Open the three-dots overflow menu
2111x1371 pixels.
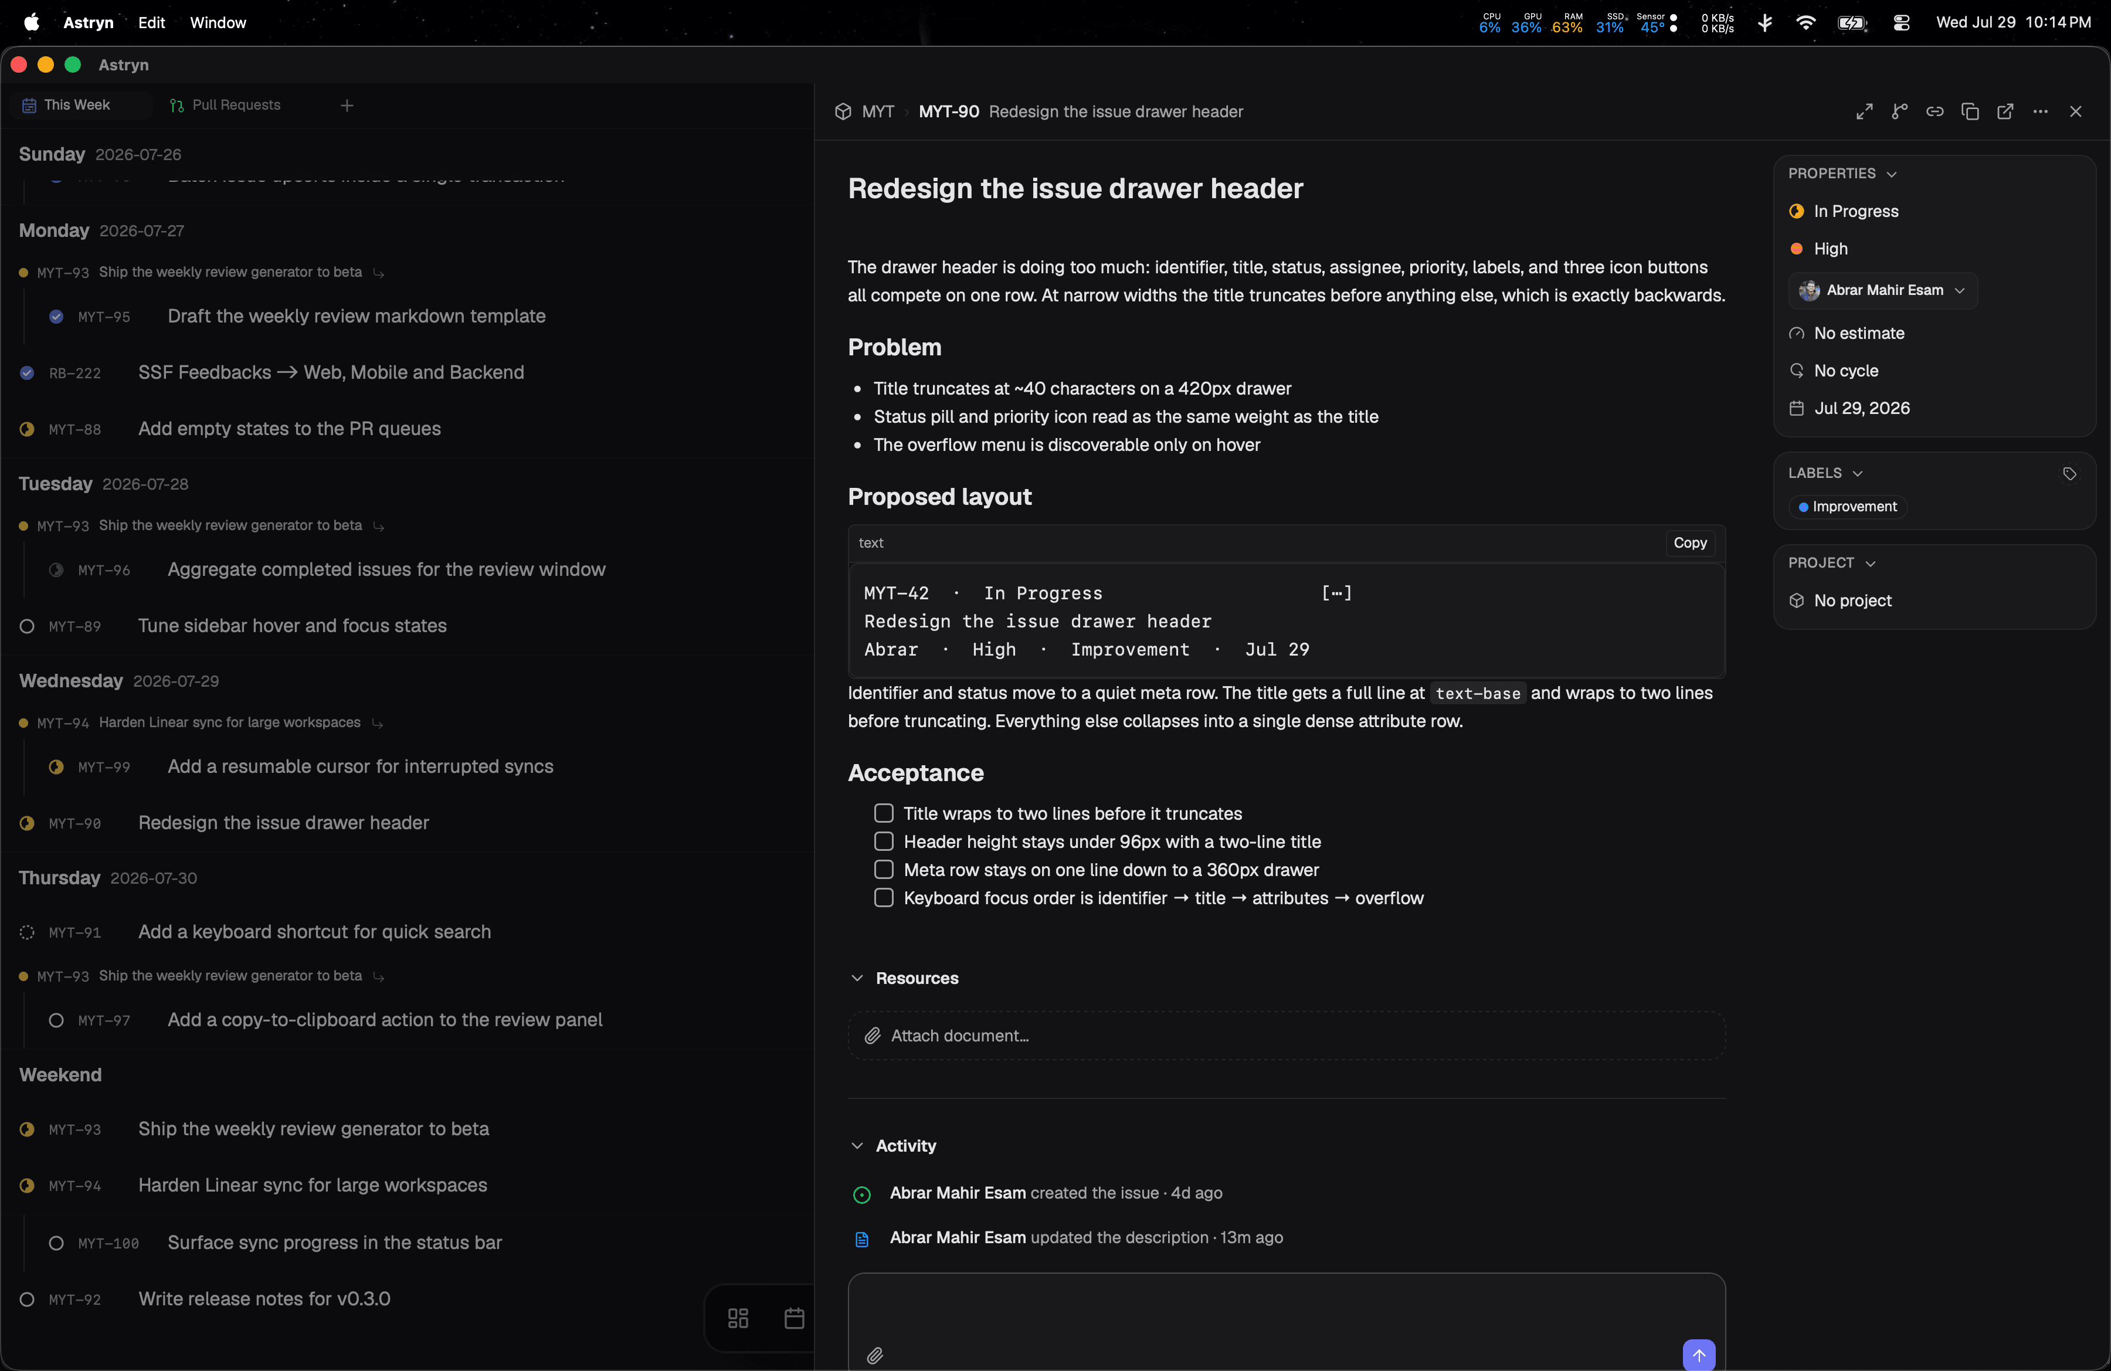point(2040,112)
